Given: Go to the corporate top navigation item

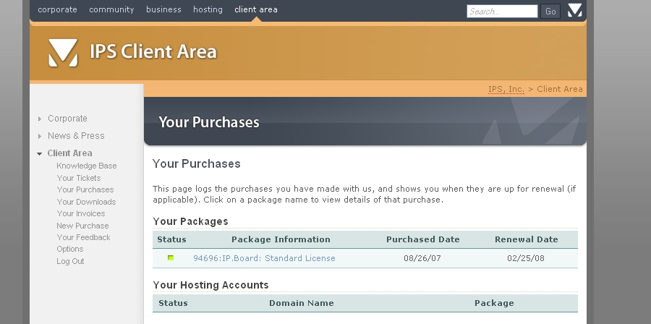Looking at the screenshot, I should click(x=57, y=10).
